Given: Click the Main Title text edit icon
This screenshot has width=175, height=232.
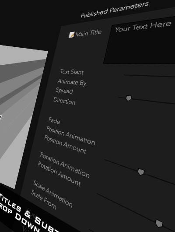Looking at the screenshot, I should click(x=72, y=35).
